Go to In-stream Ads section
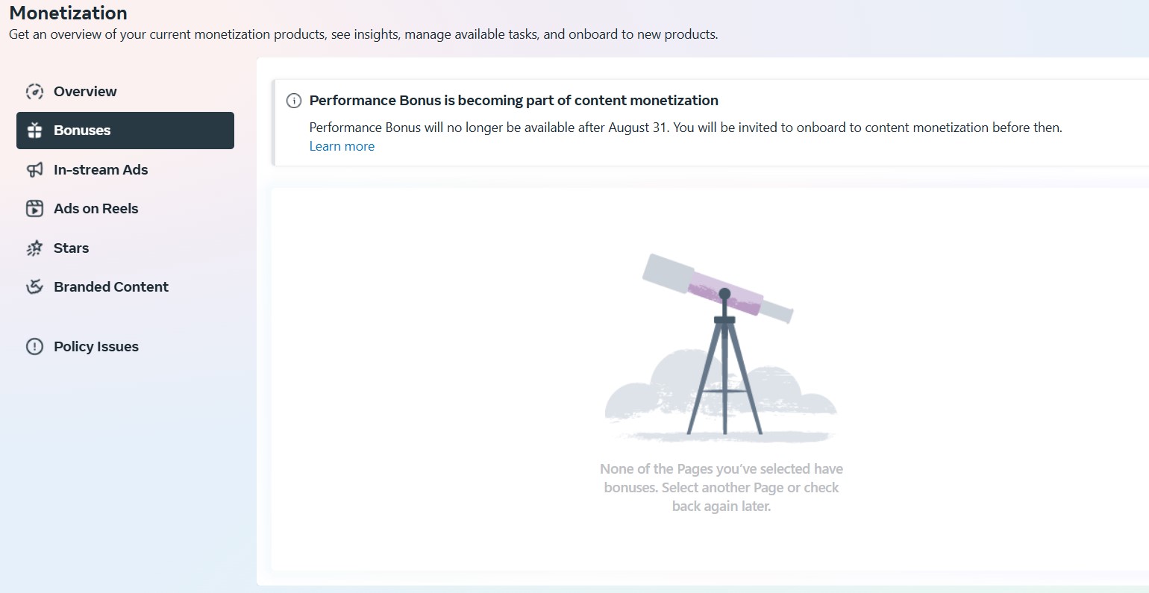1149x593 pixels. (x=125, y=170)
